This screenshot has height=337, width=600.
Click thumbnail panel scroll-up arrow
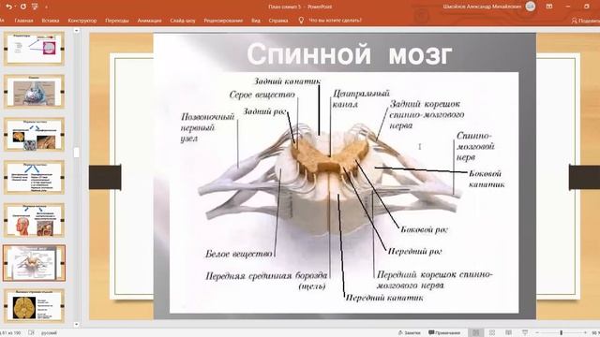pos(76,31)
